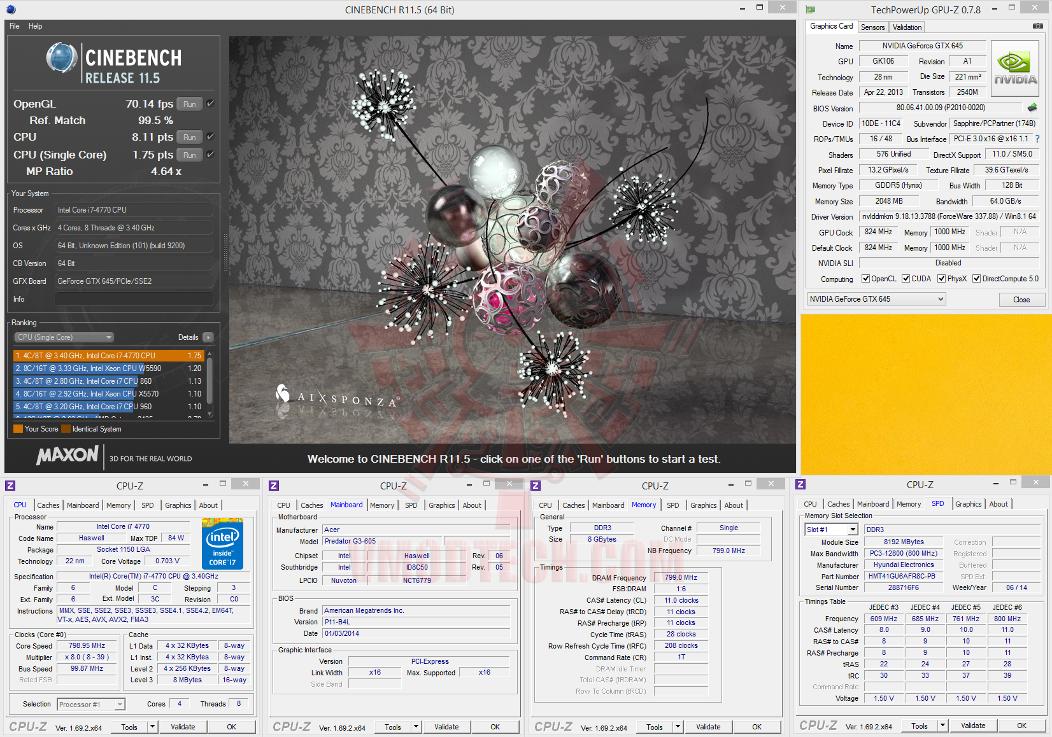This screenshot has width=1052, height=737.
Task: Save the BIOS using the chip icon
Action: pos(1032,108)
